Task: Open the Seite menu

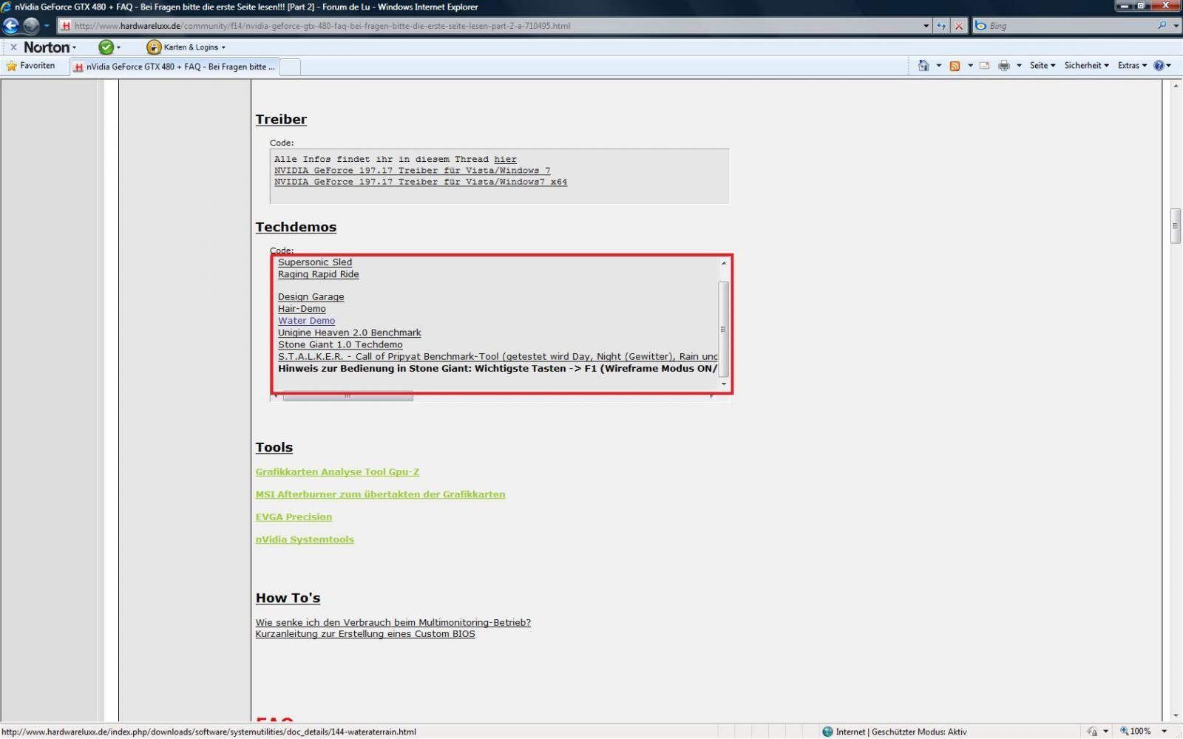Action: tap(1043, 66)
